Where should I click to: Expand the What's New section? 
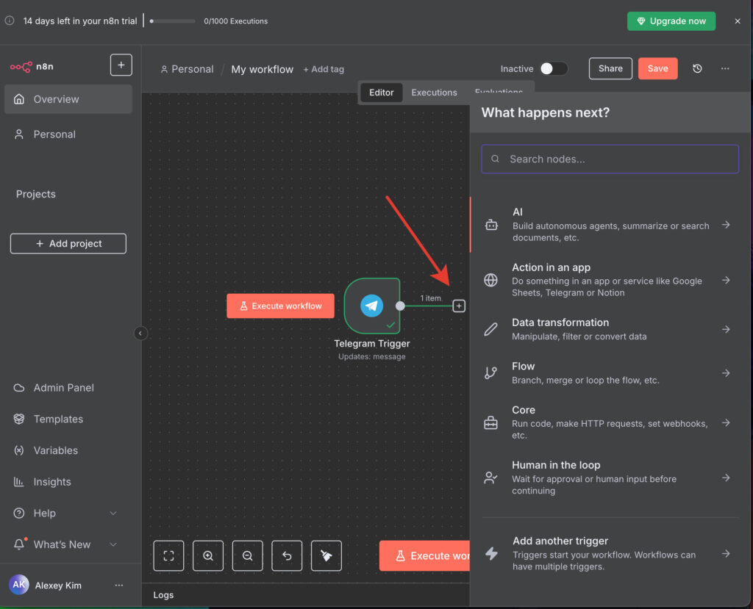pos(113,544)
